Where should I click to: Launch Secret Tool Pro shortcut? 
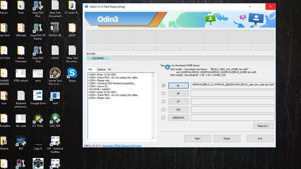55,77
